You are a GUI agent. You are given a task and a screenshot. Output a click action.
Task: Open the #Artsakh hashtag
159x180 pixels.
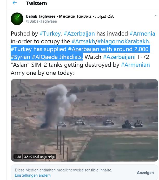click(83, 41)
